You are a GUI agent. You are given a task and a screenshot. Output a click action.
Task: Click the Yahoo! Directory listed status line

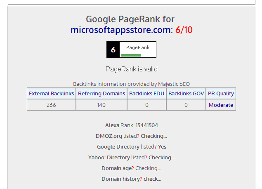(132, 157)
